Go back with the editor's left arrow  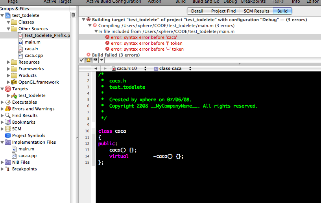pyautogui.click(x=96, y=68)
